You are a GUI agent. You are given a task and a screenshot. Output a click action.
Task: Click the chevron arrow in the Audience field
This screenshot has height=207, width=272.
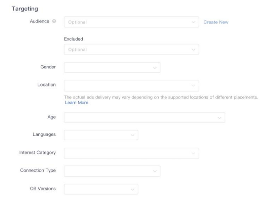(194, 22)
